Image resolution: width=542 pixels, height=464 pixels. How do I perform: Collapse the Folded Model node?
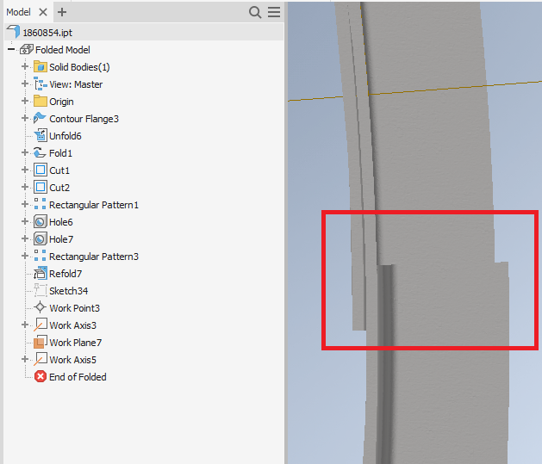pos(11,49)
